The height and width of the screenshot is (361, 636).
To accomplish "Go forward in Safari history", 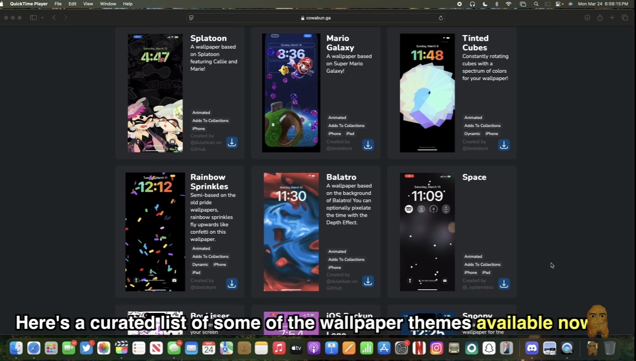I will point(65,18).
